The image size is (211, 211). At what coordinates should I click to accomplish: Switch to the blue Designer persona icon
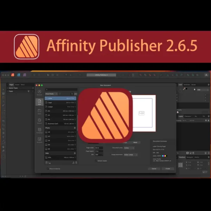pyautogui.click(x=19, y=75)
